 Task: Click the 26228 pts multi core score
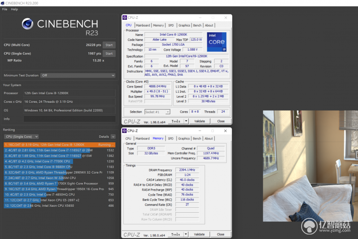click(94, 45)
